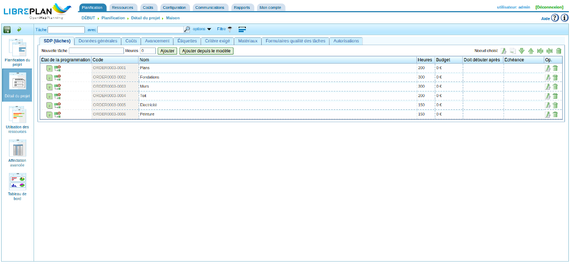Indent the selected node with right arrow icon

(x=549, y=51)
